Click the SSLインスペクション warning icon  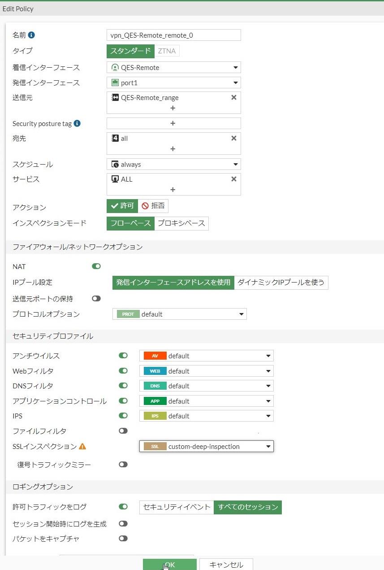(82, 446)
